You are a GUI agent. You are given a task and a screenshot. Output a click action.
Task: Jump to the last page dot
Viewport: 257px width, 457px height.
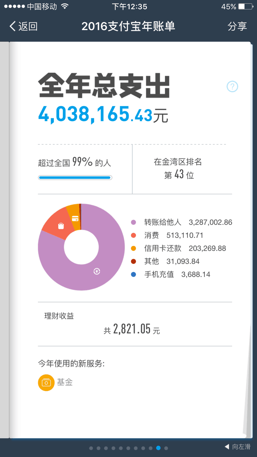tap(166, 448)
